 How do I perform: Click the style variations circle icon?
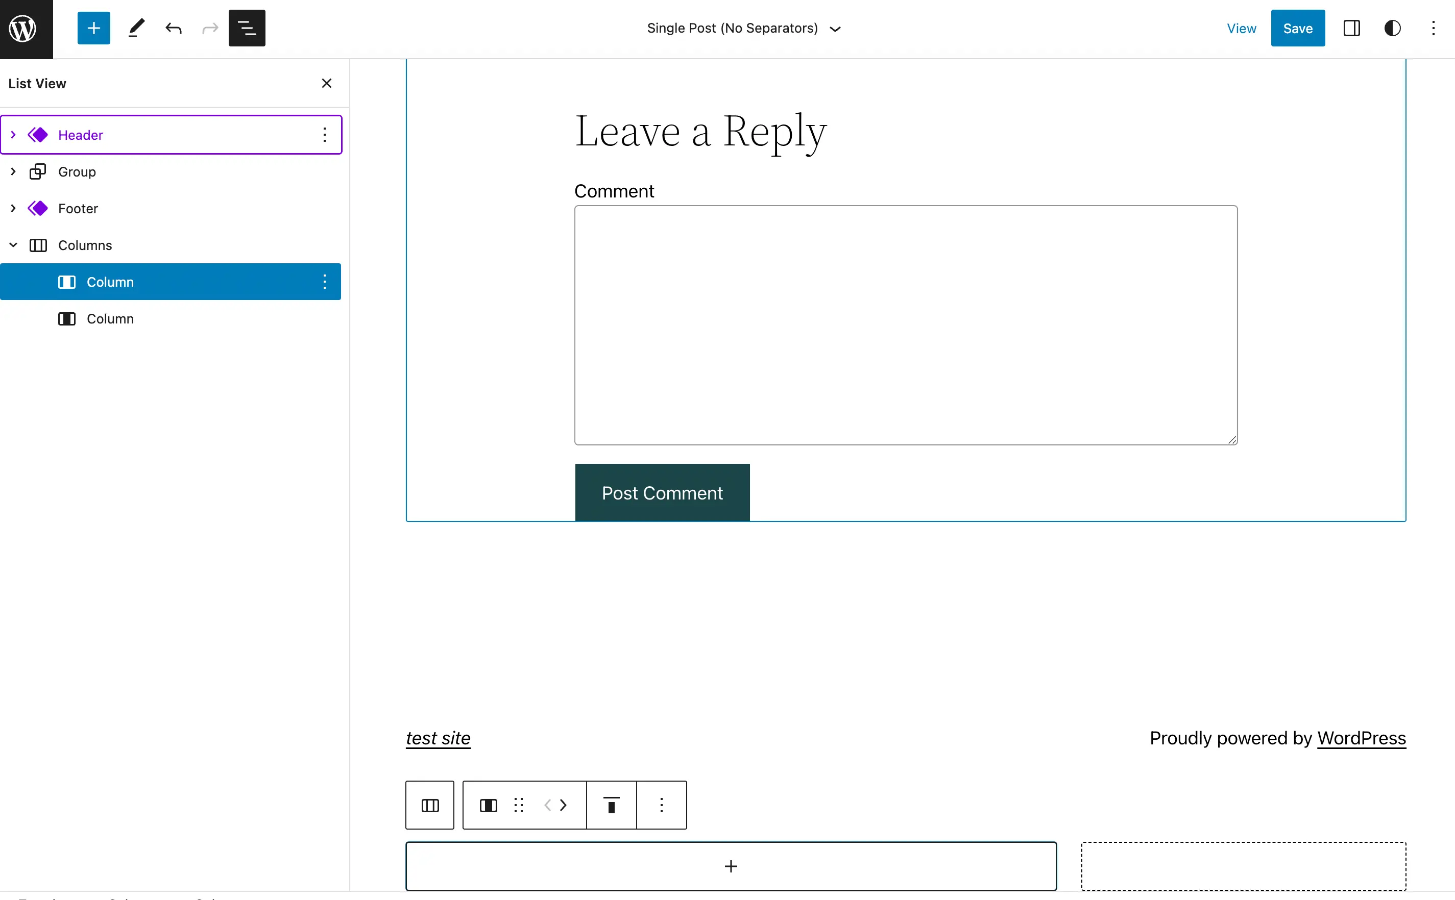(x=1393, y=28)
